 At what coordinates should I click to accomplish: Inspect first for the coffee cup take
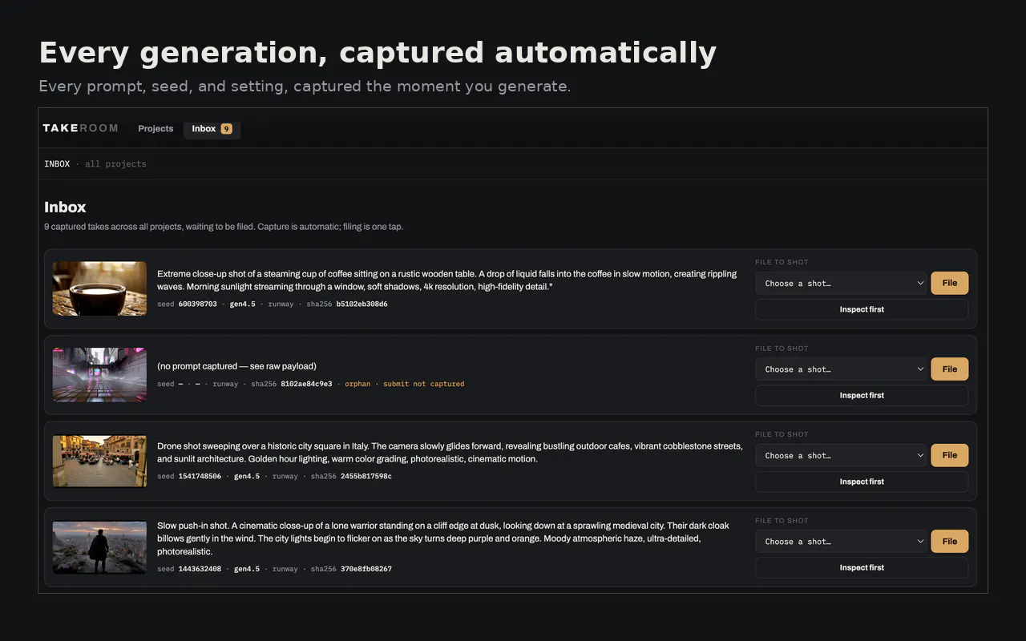tap(862, 309)
